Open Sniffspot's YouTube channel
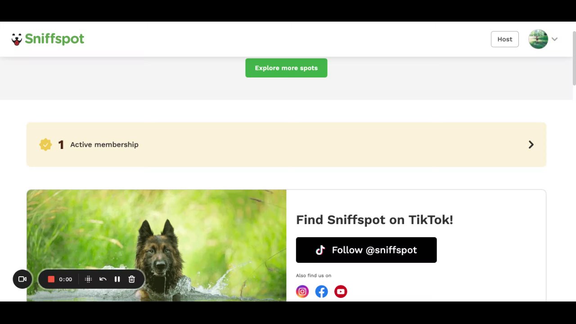The height and width of the screenshot is (324, 576). (341, 292)
